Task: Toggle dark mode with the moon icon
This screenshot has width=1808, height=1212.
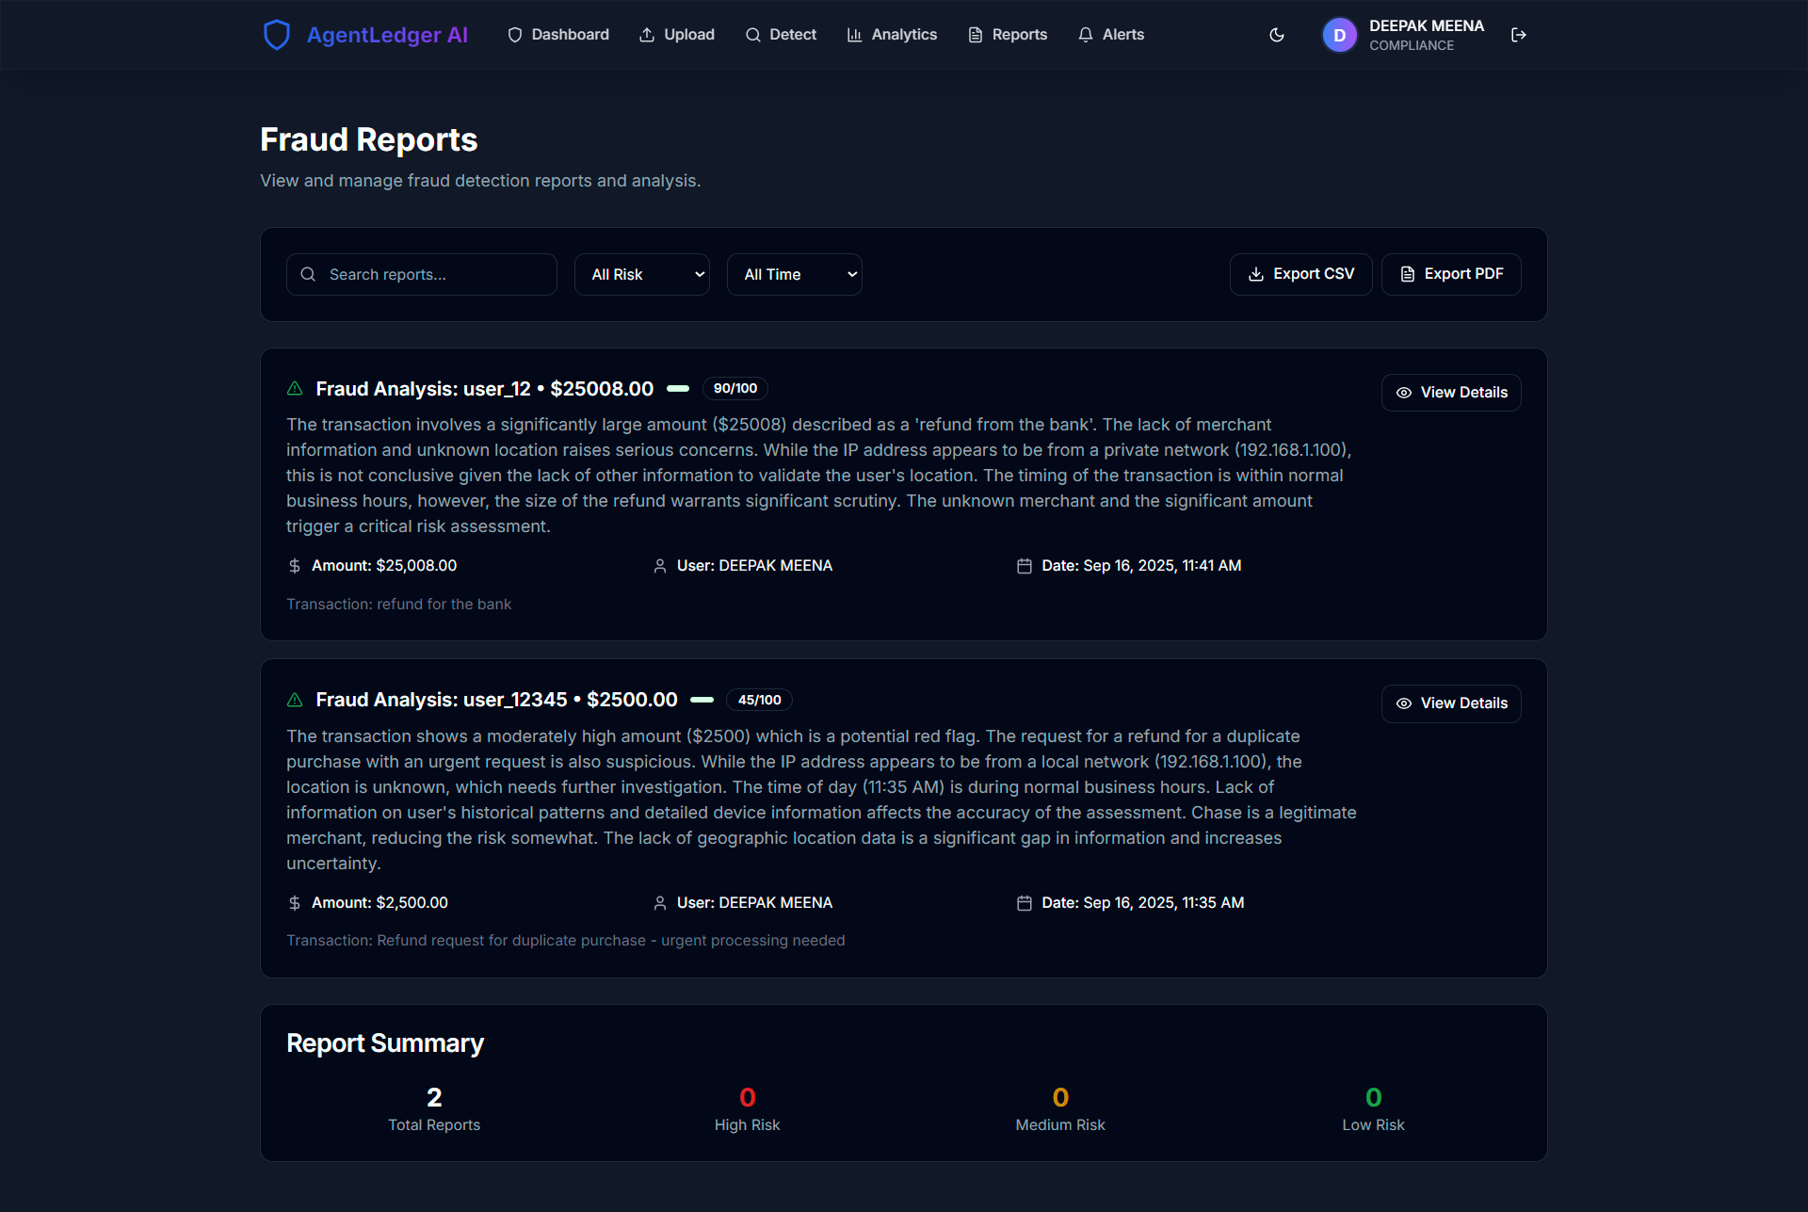Action: 1277,35
